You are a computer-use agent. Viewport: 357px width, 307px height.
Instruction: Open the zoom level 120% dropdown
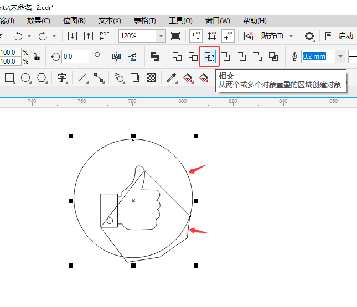tap(161, 36)
